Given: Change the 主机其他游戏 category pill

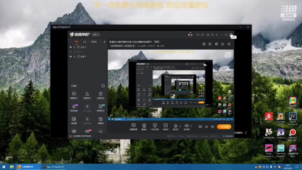Looking at the screenshot, I should click(x=122, y=46).
